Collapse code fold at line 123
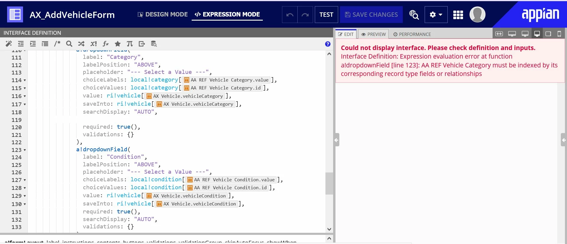This screenshot has height=244, width=567. [x=25, y=150]
